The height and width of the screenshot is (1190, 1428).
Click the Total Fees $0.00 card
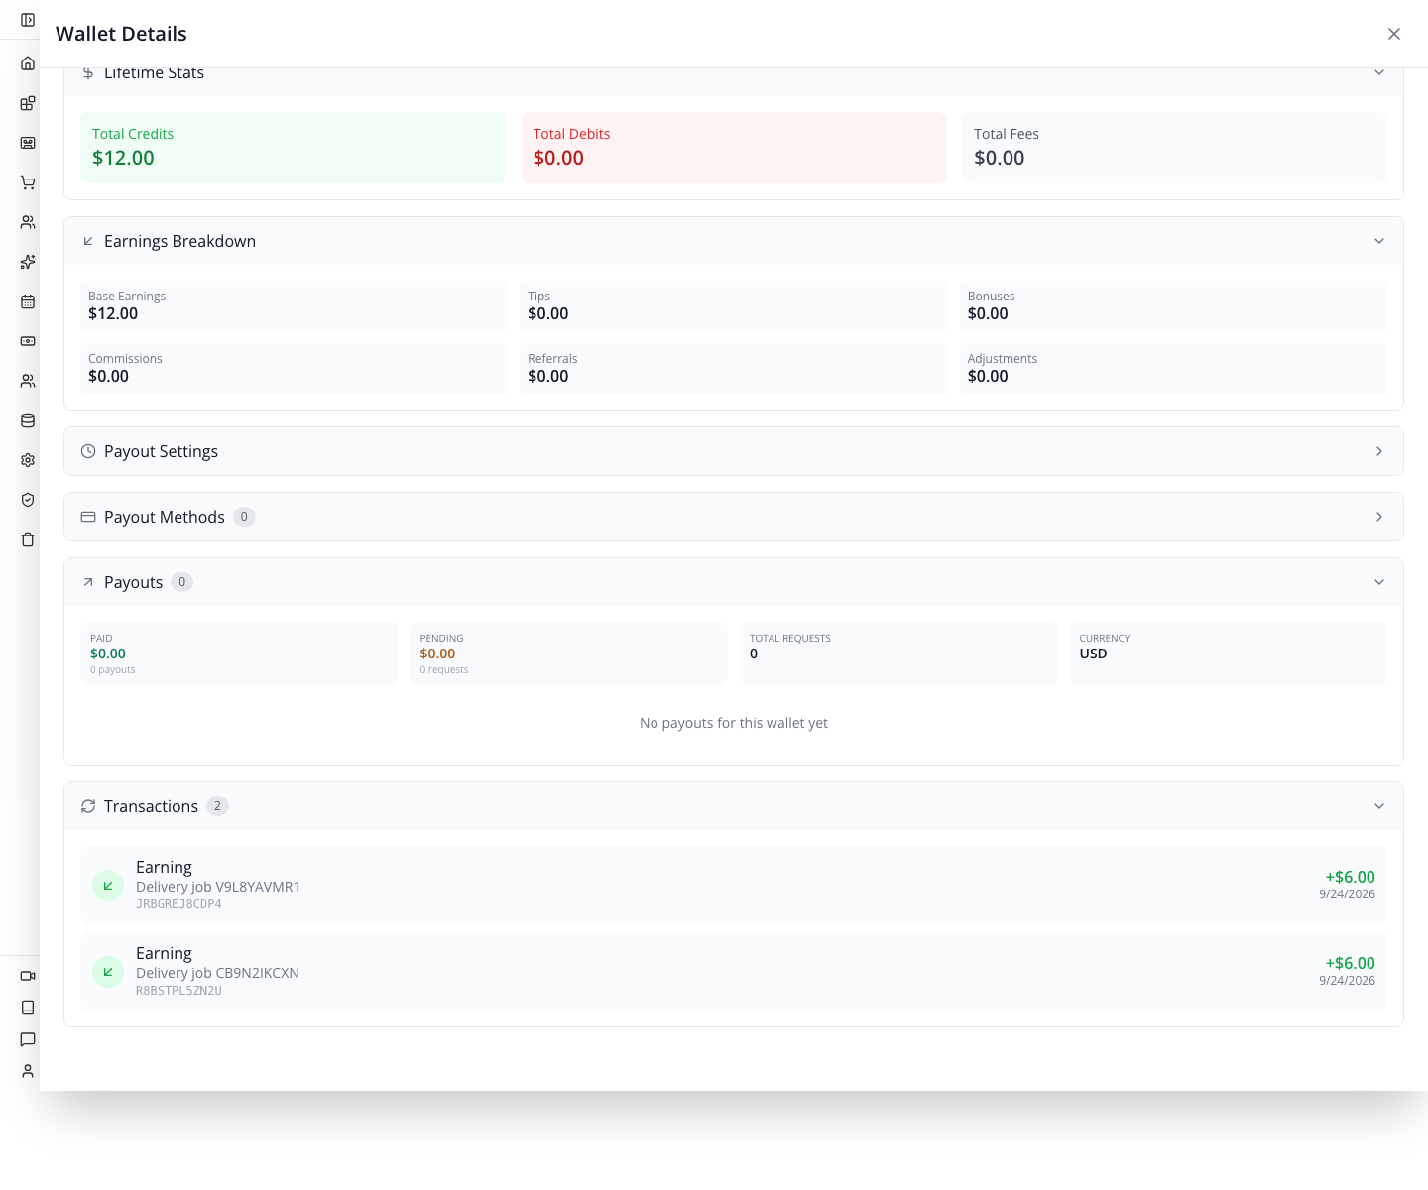tap(1174, 148)
